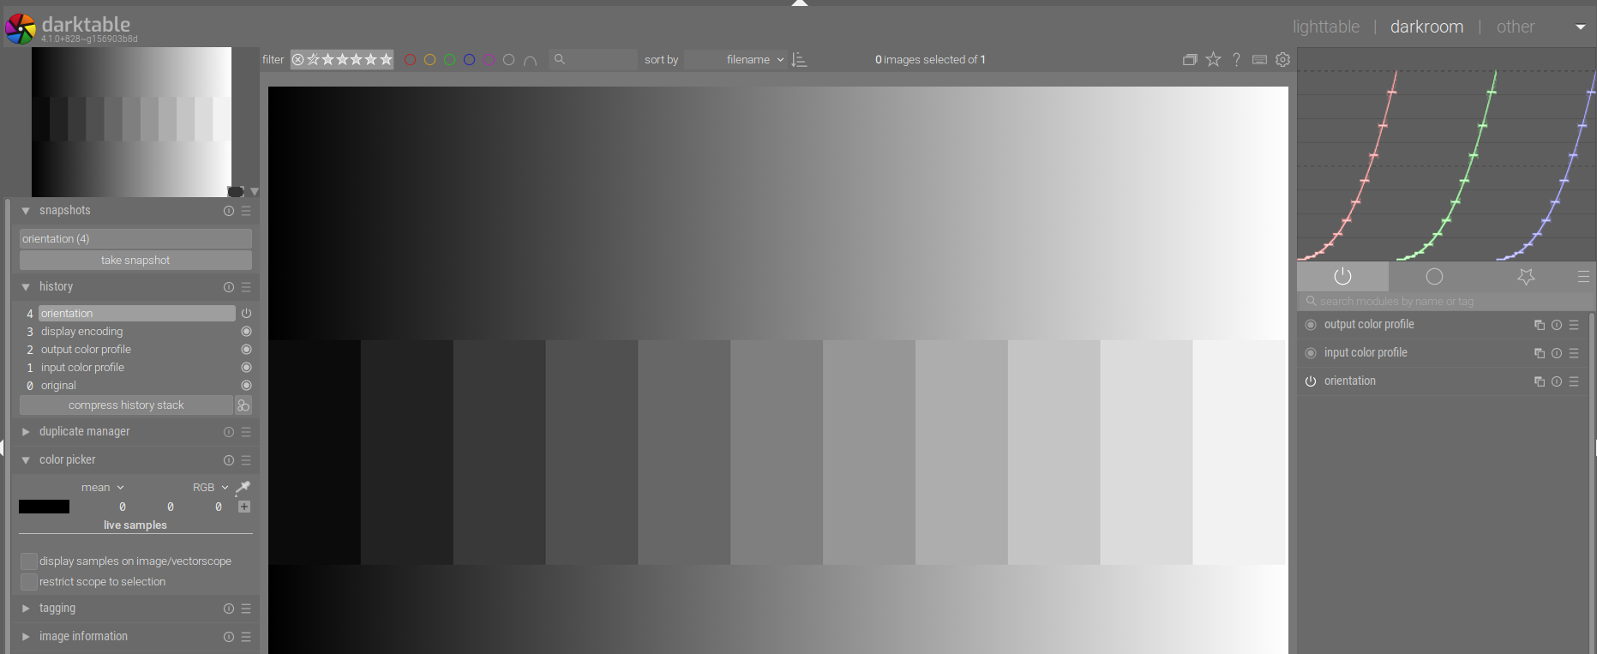Enable restrict scope to selection
This screenshot has height=654, width=1597.
pos(28,581)
